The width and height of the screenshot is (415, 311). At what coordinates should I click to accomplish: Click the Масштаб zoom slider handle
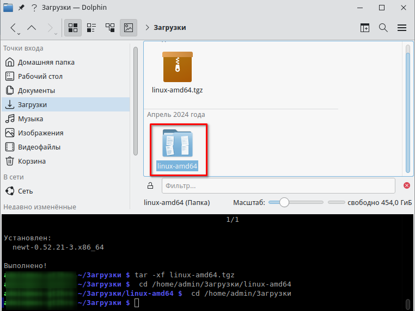pyautogui.click(x=284, y=203)
